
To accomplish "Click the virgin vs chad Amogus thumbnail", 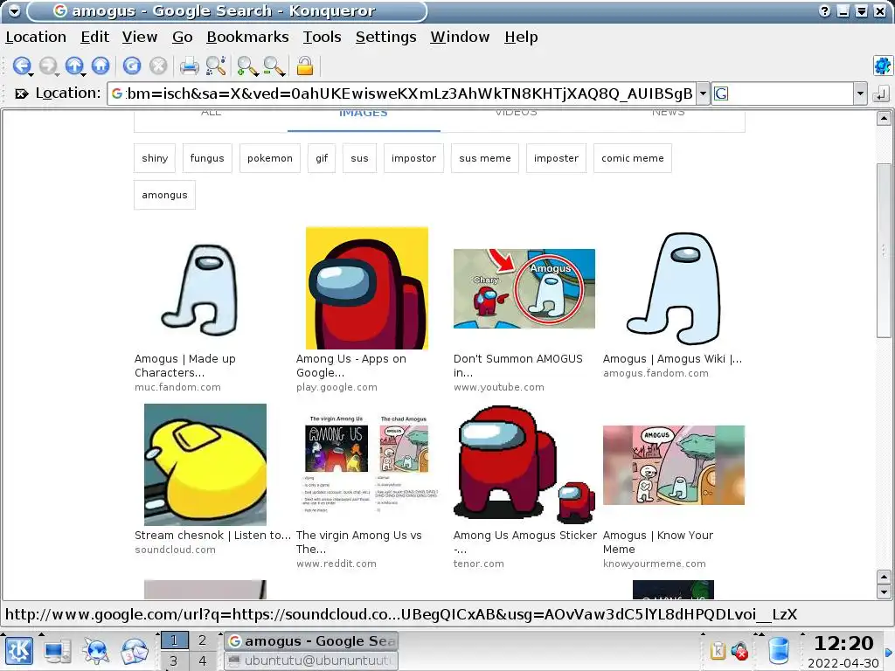I will [x=367, y=465].
